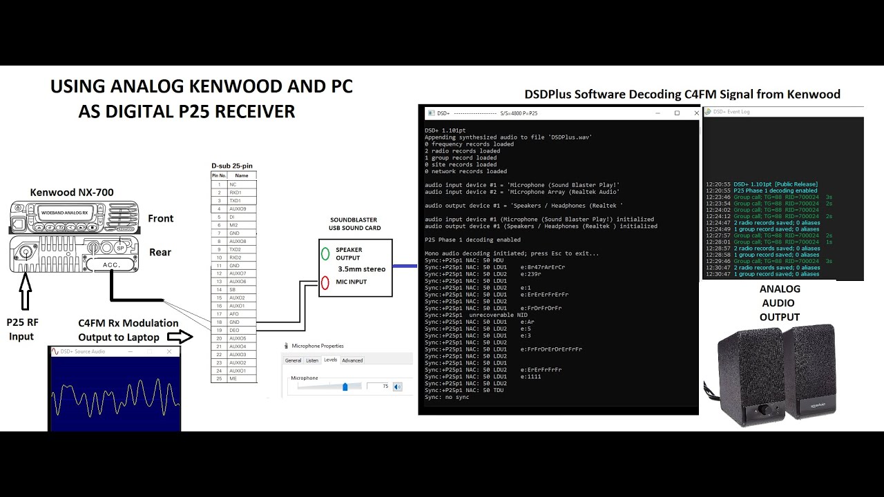The width and height of the screenshot is (884, 497).
Task: Click 'Sync: no sync' console line
Action: (x=447, y=397)
